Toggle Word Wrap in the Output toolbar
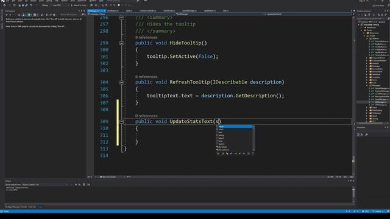 point(88,185)
